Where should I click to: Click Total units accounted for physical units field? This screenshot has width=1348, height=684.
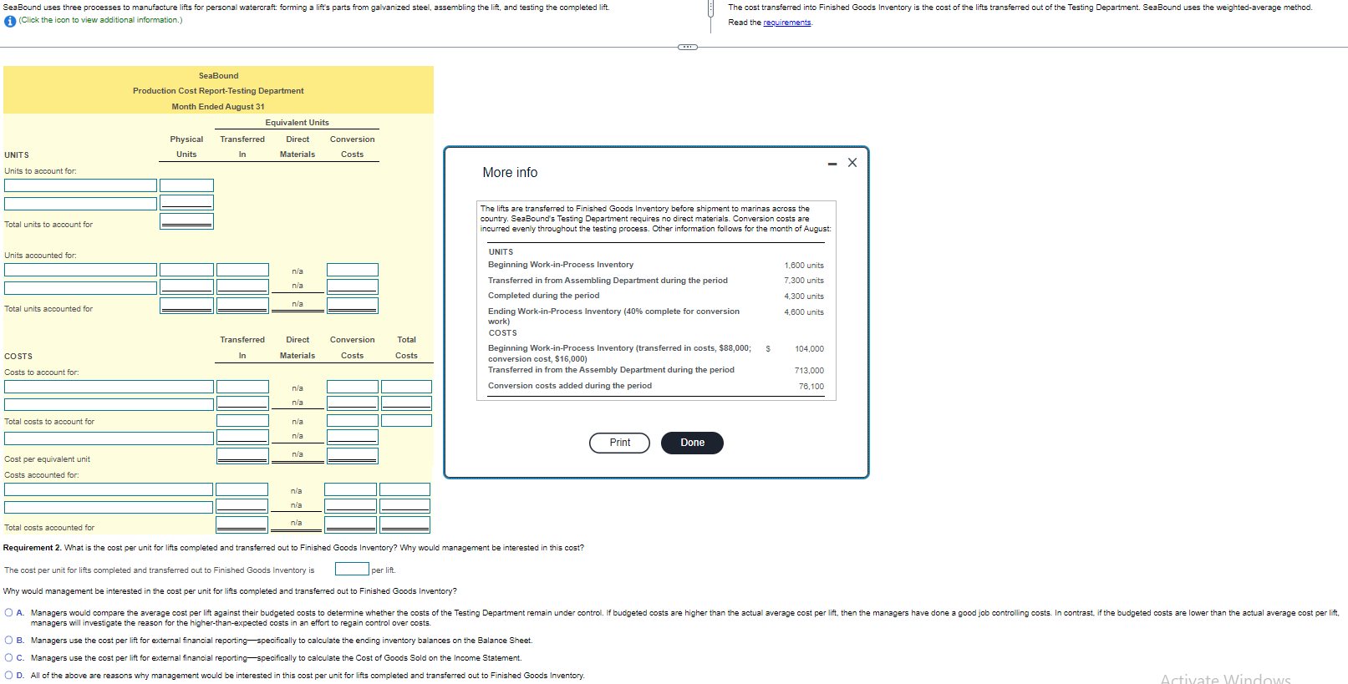coord(186,306)
